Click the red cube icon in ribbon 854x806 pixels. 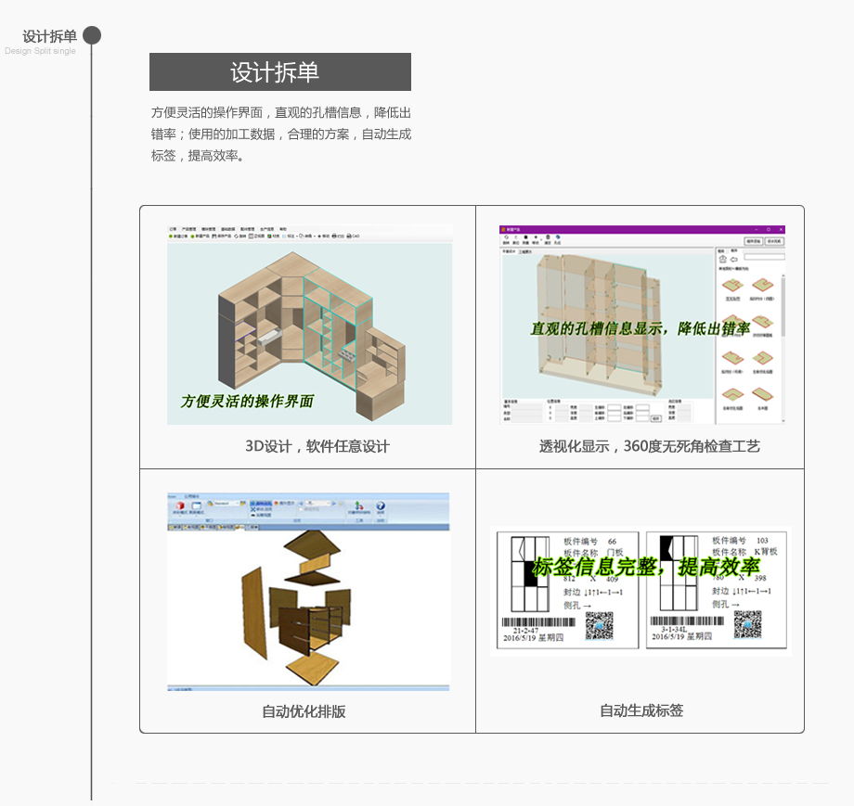tap(178, 506)
